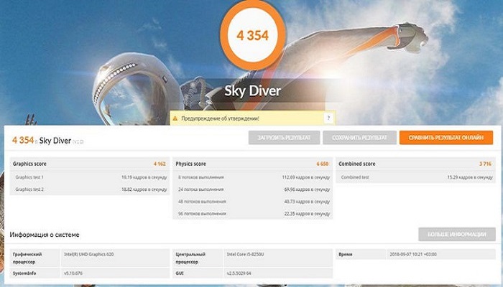The width and height of the screenshot is (503, 287).
Task: Click the GUI version value
Action: 239,273
